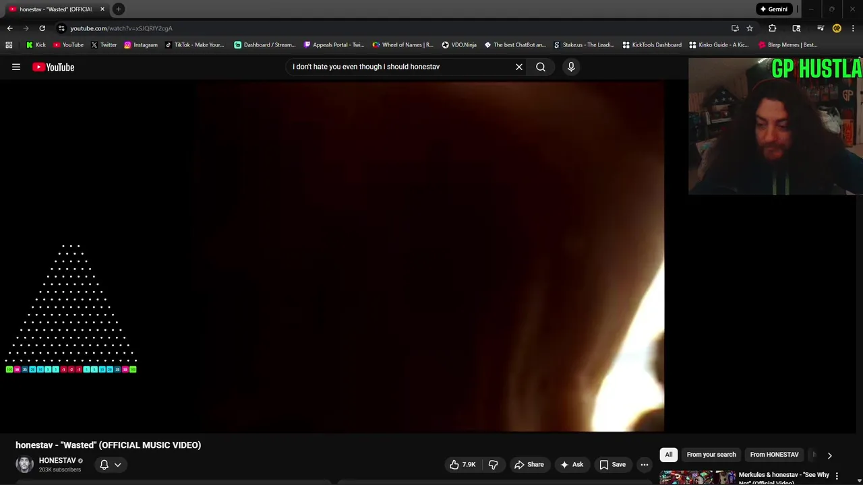The image size is (863, 485).
Task: Open the Blerp Memes bookmark
Action: coord(787,45)
